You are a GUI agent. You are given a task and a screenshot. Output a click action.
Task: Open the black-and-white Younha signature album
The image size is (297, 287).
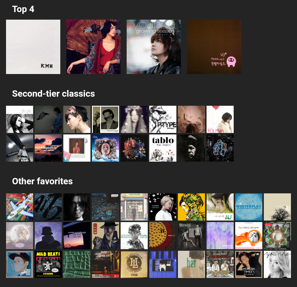[277, 264]
